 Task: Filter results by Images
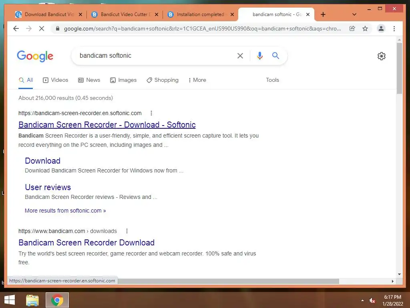[x=123, y=80]
